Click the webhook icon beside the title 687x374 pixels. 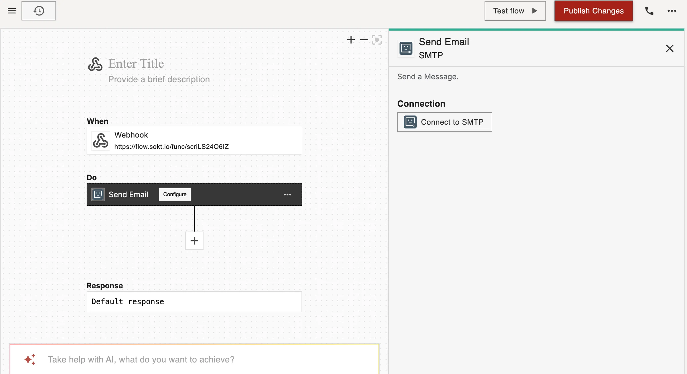(x=95, y=64)
